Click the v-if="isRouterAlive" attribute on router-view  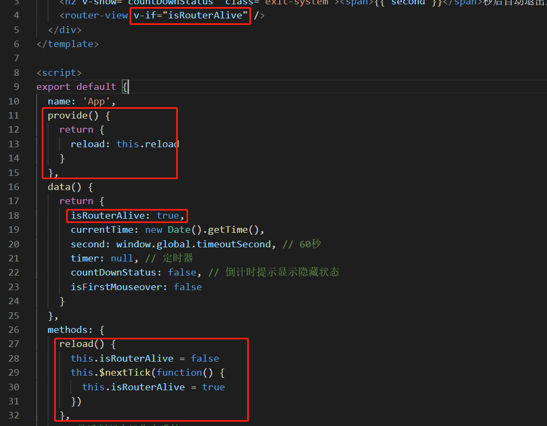189,15
